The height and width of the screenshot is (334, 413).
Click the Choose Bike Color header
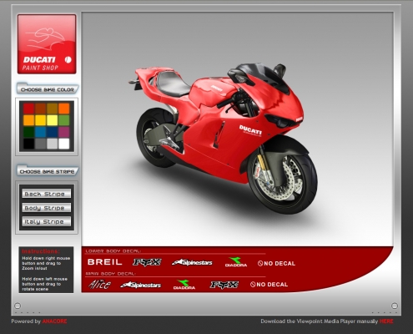[48, 89]
